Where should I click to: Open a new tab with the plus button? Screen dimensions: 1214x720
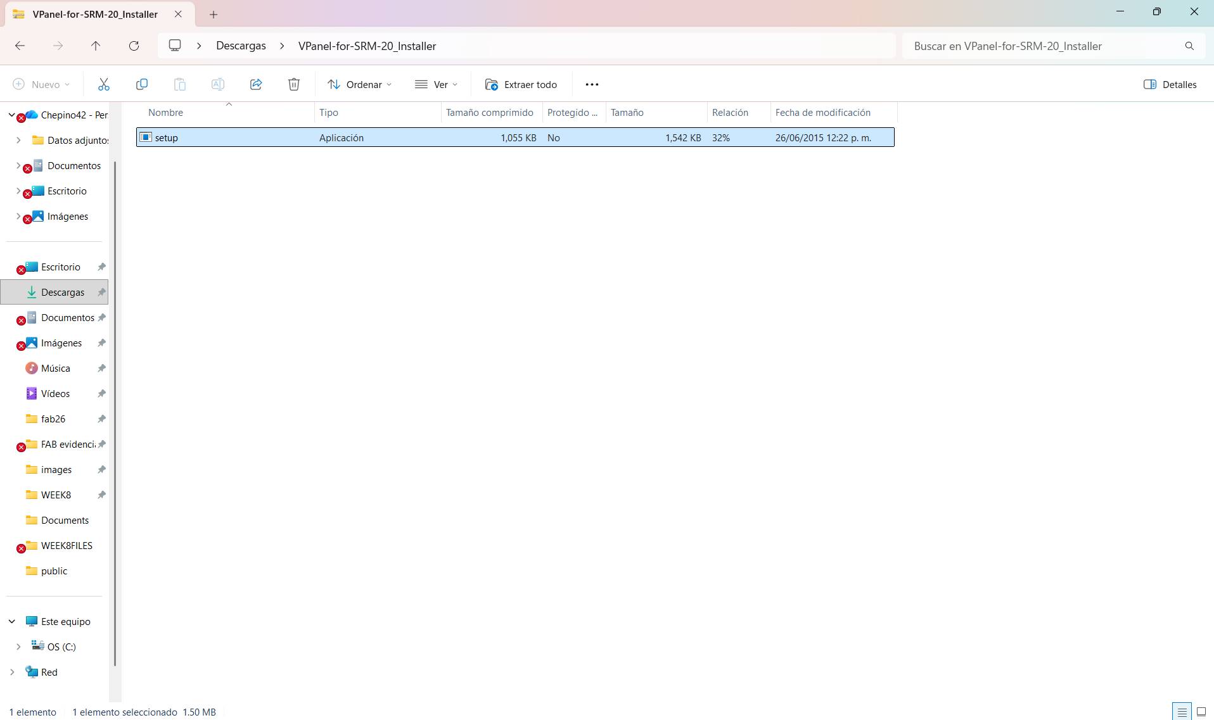(214, 14)
